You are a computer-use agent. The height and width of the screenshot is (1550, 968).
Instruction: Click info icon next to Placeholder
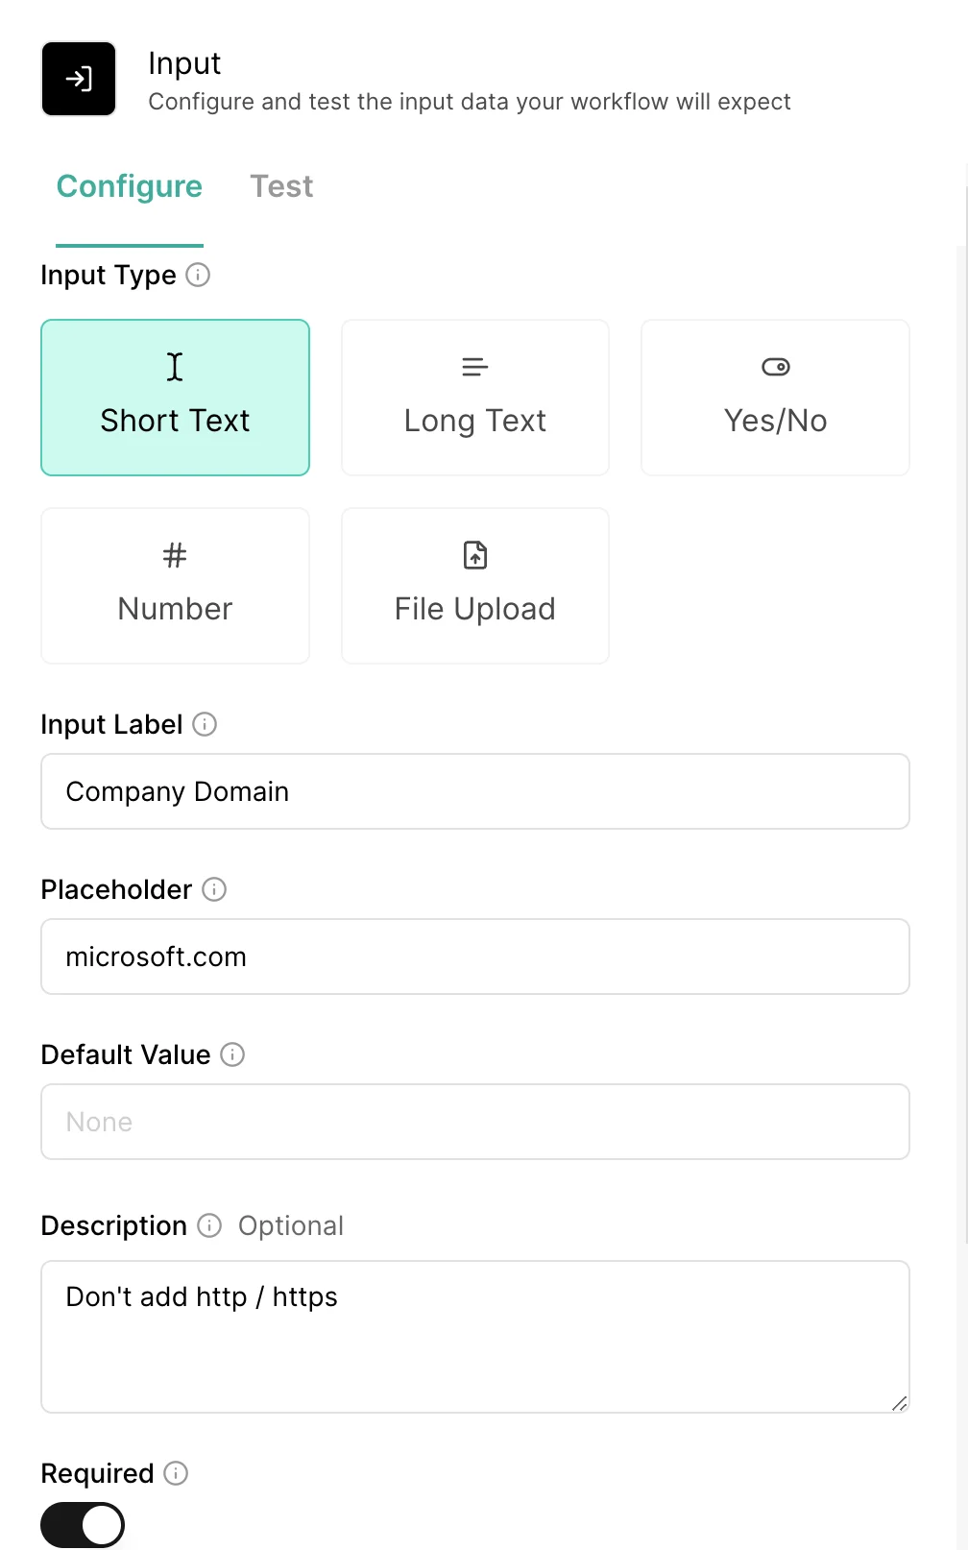(x=214, y=889)
